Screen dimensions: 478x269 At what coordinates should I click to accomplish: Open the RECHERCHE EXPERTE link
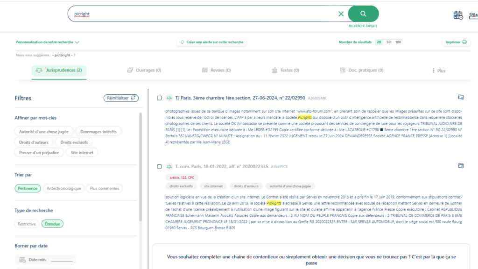pos(363,26)
